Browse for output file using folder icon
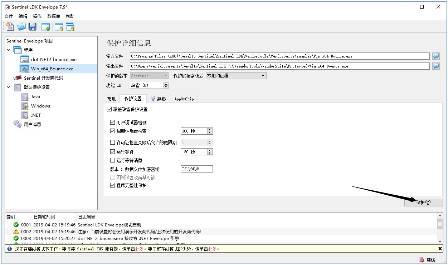This screenshot has width=448, height=265. pos(435,66)
